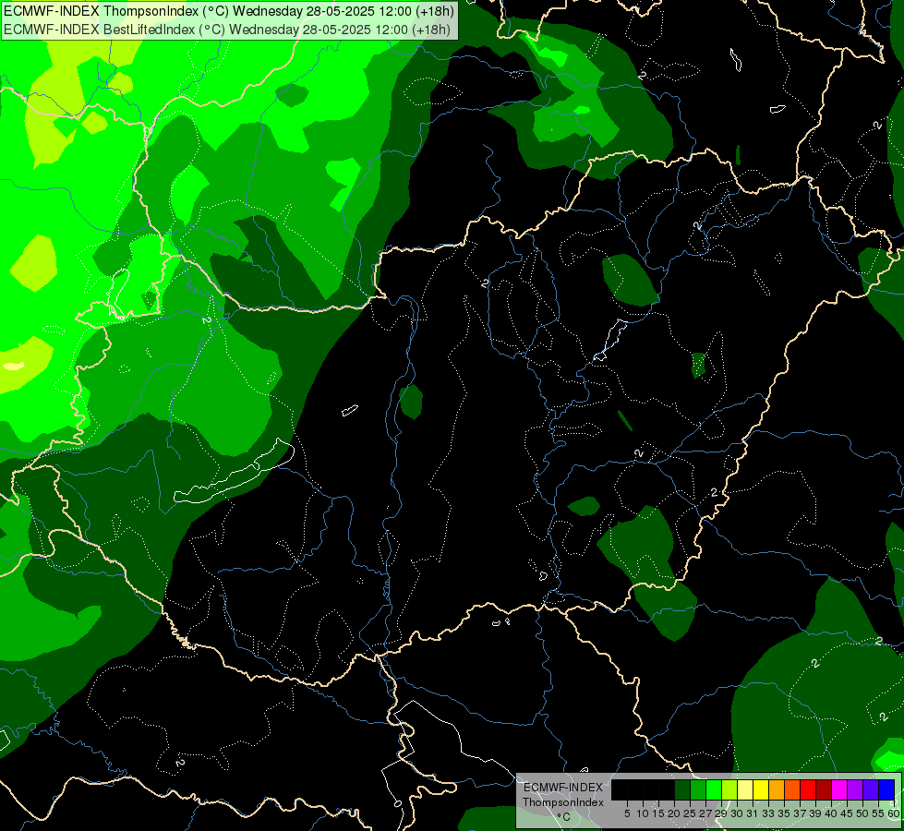904x831 pixels.
Task: Select the magenta 40–45 legend swatch
Action: pos(839,789)
